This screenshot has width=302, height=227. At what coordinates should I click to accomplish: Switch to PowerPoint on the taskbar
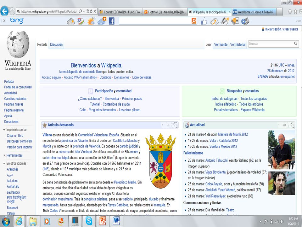coord(103,221)
